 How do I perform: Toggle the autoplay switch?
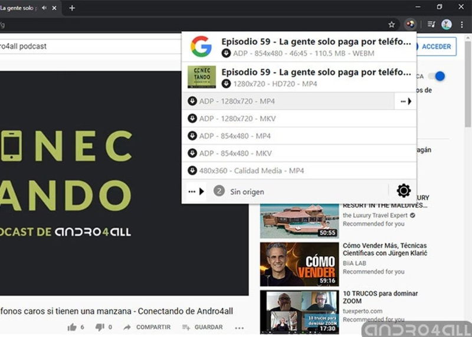click(437, 76)
